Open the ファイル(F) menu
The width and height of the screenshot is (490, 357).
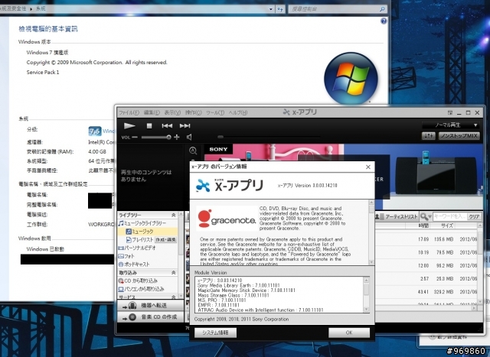coord(129,112)
